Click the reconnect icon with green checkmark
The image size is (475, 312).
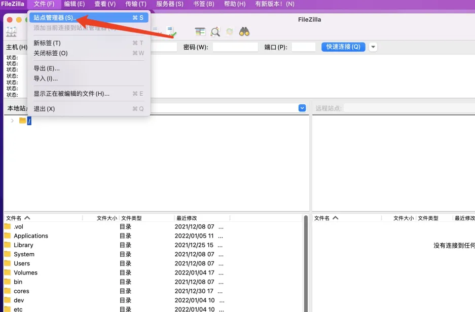[x=171, y=32]
